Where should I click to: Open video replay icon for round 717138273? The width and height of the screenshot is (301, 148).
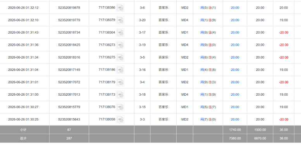point(120,45)
